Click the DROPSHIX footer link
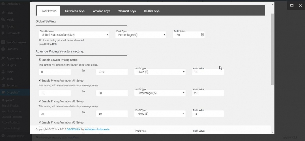This screenshot has height=141, width=305. (73, 129)
